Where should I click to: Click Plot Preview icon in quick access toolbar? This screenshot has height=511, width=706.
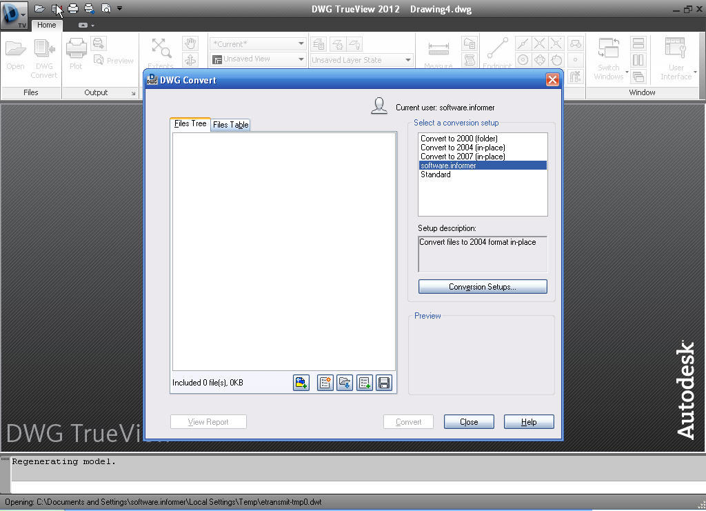pyautogui.click(x=105, y=9)
